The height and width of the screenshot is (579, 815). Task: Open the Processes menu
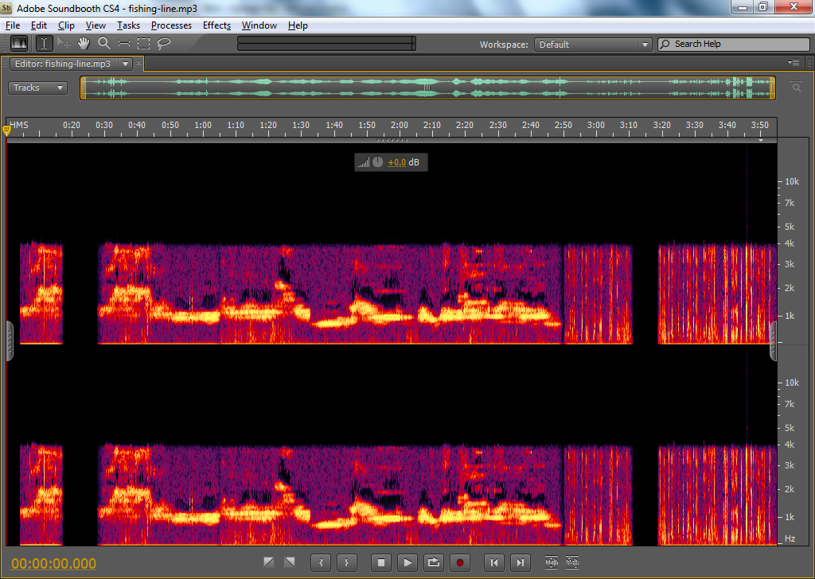(171, 25)
